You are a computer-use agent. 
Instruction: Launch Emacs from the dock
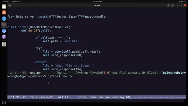click(4, 37)
